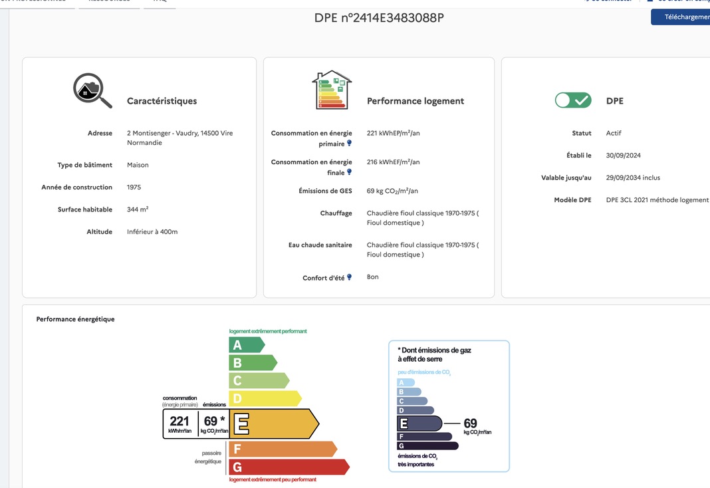Toggle the green DPE status switch

[572, 100]
